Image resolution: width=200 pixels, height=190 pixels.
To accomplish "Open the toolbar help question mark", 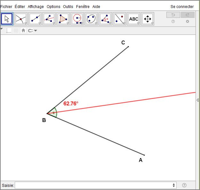I will 173,21.
